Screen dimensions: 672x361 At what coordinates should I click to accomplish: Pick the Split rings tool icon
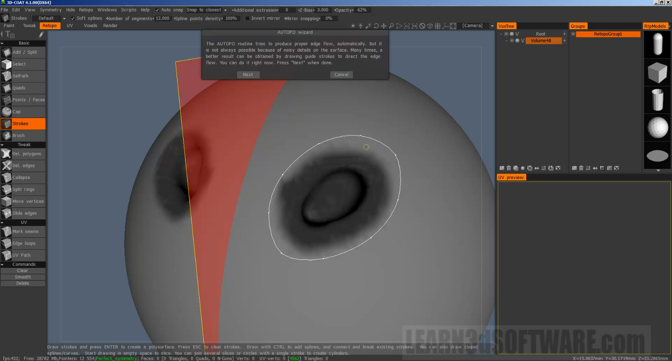6,189
